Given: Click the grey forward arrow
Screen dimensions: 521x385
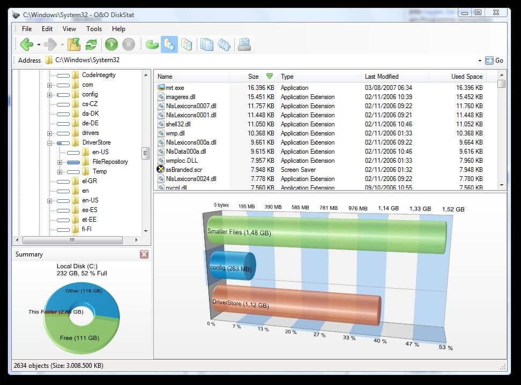Looking at the screenshot, I should (50, 44).
